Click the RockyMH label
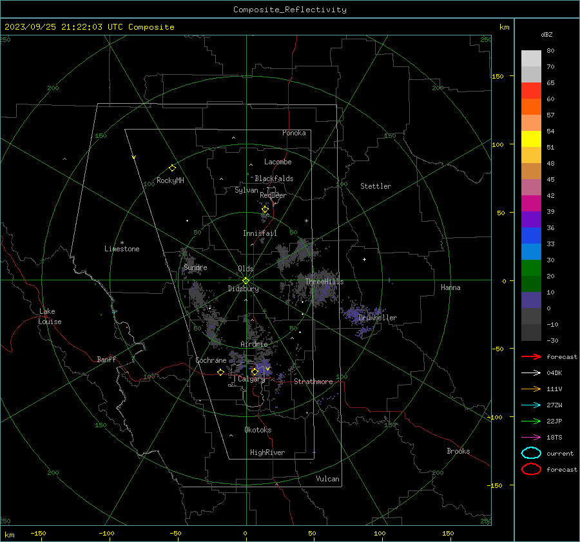 click(170, 180)
